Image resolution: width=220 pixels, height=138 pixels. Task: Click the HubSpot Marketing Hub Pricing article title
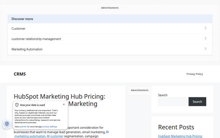(x=59, y=100)
